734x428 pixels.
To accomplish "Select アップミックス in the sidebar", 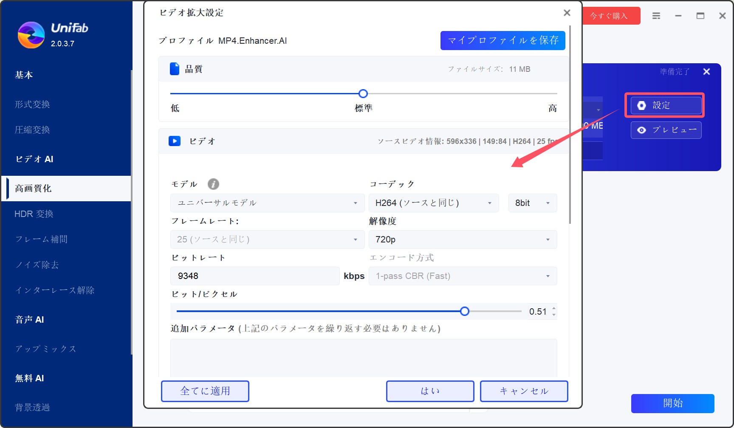I will (46, 349).
